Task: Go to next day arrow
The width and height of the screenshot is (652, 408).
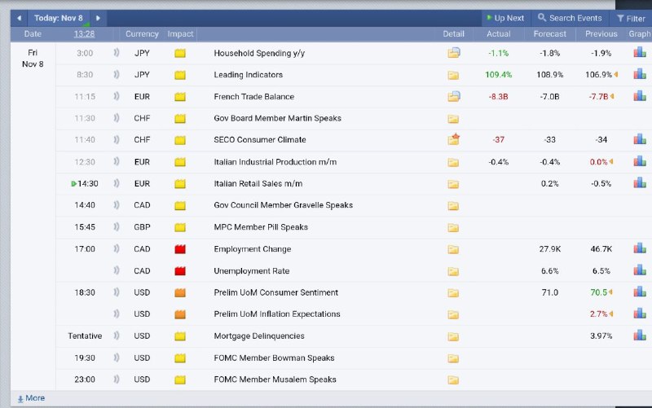Action: pyautogui.click(x=98, y=18)
